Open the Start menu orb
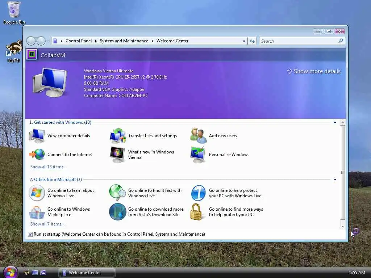The width and height of the screenshot is (371, 278). (11, 272)
